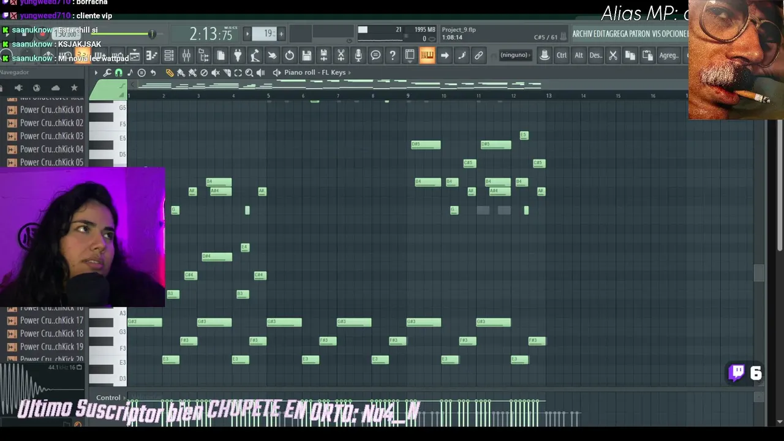
Task: Click the link chain icon
Action: pos(479,56)
